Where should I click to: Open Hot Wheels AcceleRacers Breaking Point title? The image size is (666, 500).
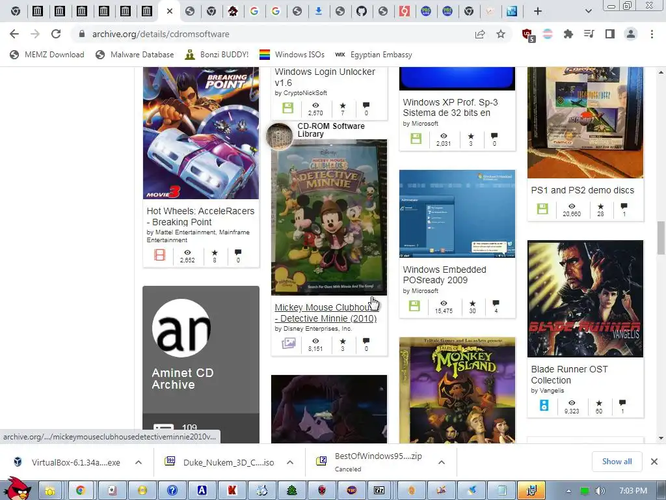[x=200, y=216]
